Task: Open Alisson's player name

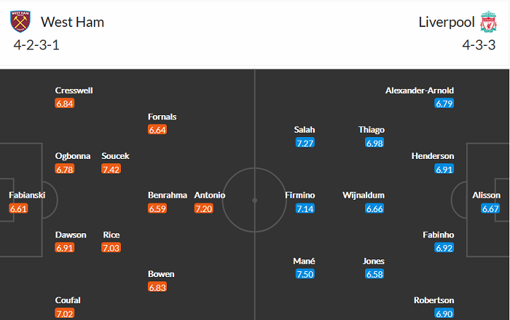Action: coord(487,195)
